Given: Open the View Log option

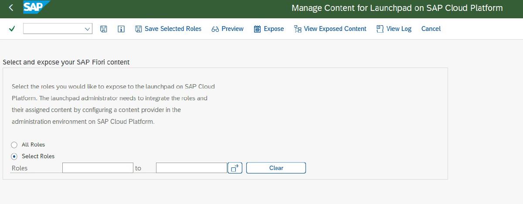Looking at the screenshot, I should (394, 29).
